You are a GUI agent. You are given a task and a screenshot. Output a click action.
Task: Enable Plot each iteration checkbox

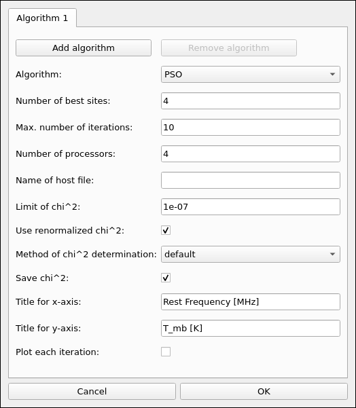(166, 352)
